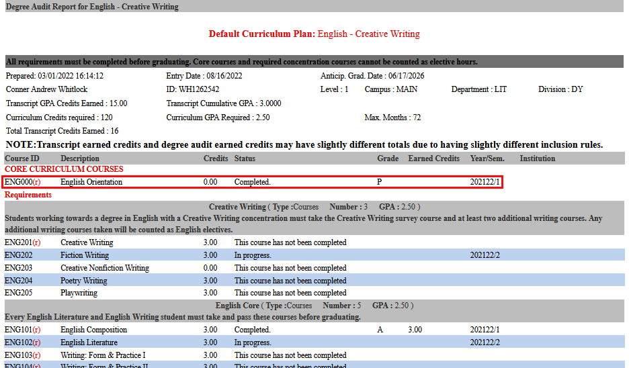
Task: Select Writing: Form & Practice I description
Action: [103, 355]
